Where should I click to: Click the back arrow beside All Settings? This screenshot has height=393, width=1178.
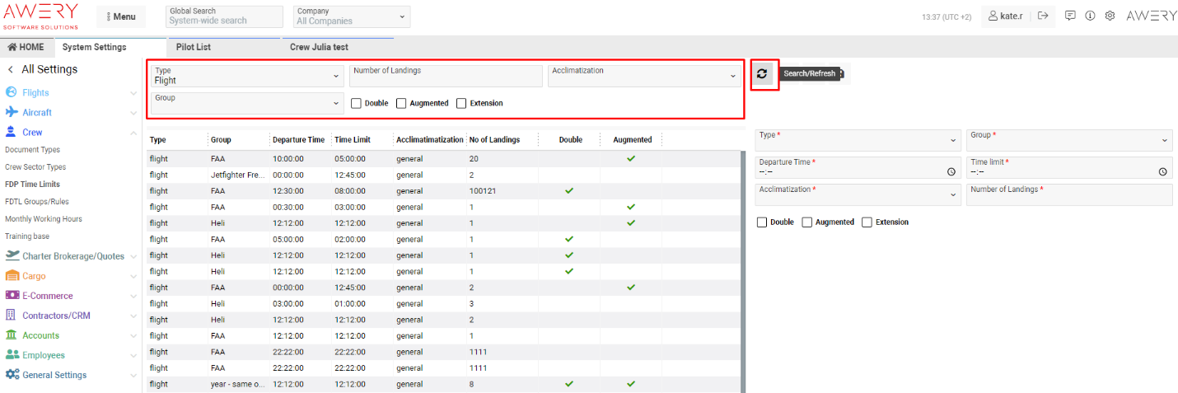[x=11, y=70]
